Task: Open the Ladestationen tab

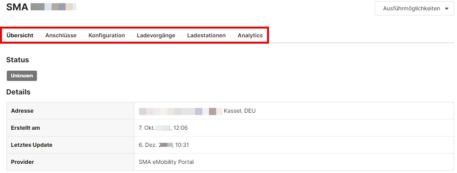Action: click(206, 35)
